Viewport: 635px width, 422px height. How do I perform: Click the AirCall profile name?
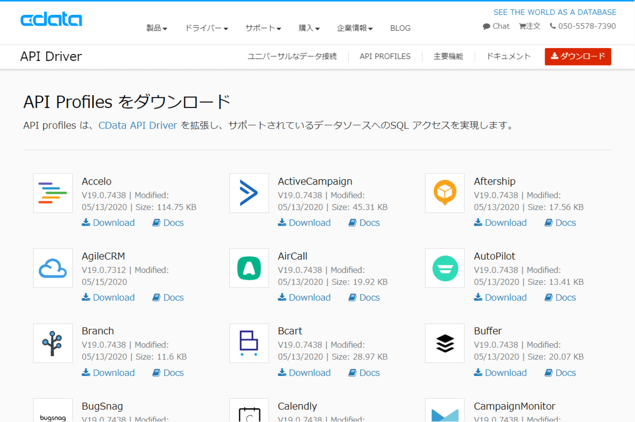(293, 256)
